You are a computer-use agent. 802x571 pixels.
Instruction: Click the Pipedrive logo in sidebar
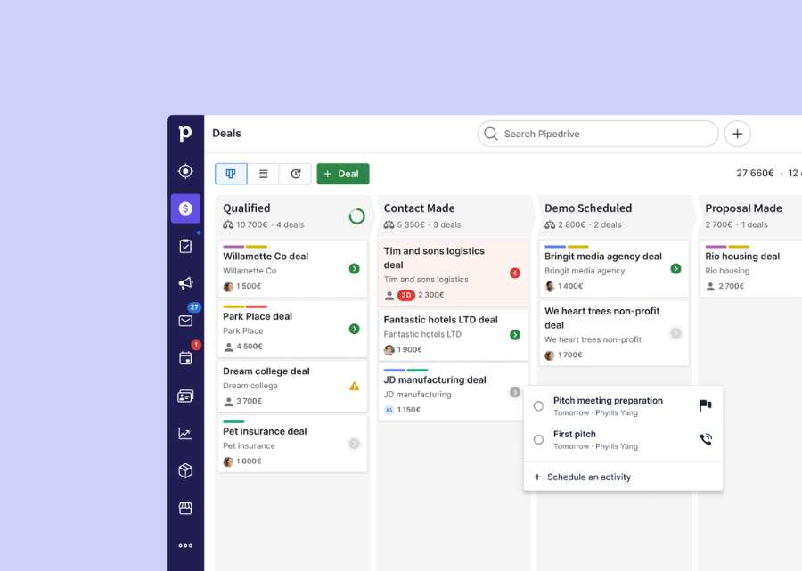pyautogui.click(x=185, y=134)
